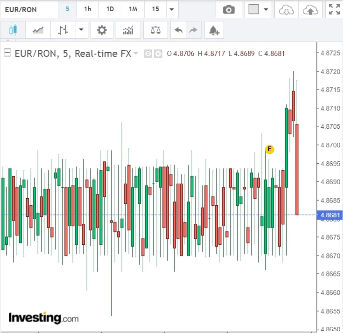Undo the last chart action
Screen dimensions: 343x333
pyautogui.click(x=178, y=30)
